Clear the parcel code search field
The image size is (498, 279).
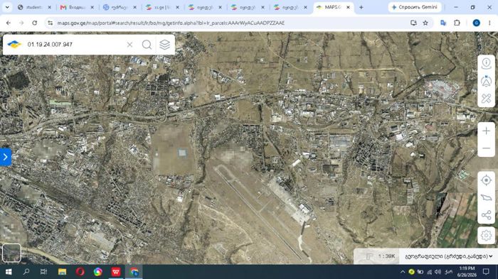click(129, 45)
